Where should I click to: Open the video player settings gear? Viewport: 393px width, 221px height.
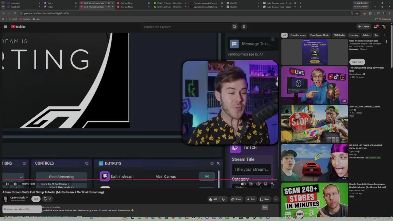pos(258,184)
